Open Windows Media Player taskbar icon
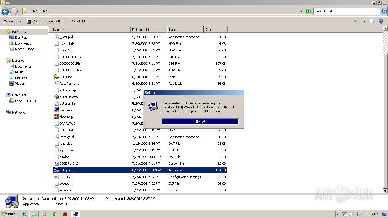Screen dimensions: 388x218 click(45, 214)
